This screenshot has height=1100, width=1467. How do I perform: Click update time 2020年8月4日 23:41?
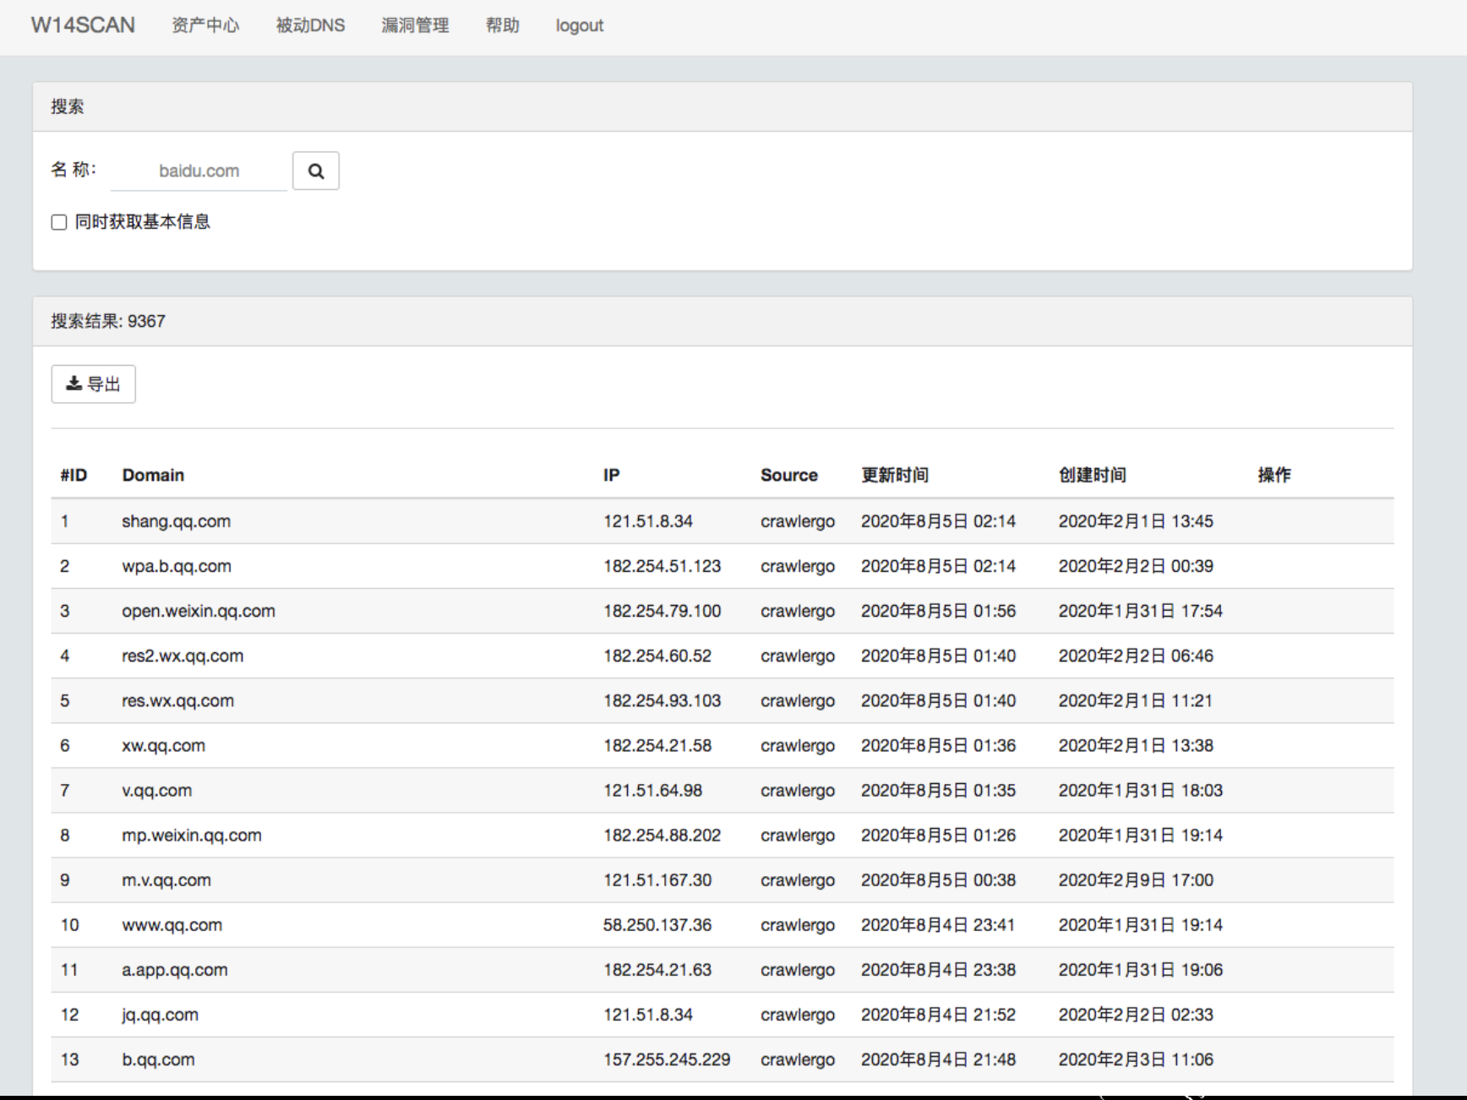[938, 924]
